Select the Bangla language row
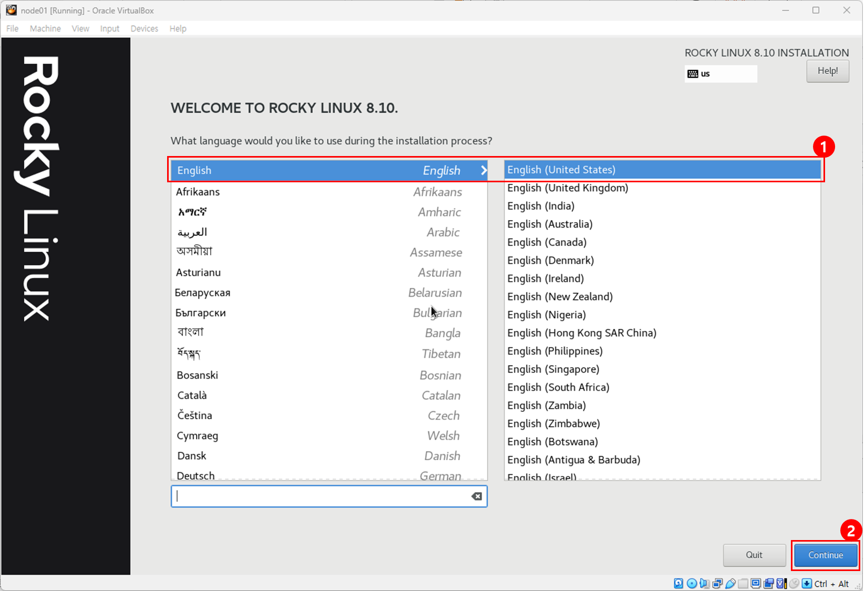 coord(329,333)
